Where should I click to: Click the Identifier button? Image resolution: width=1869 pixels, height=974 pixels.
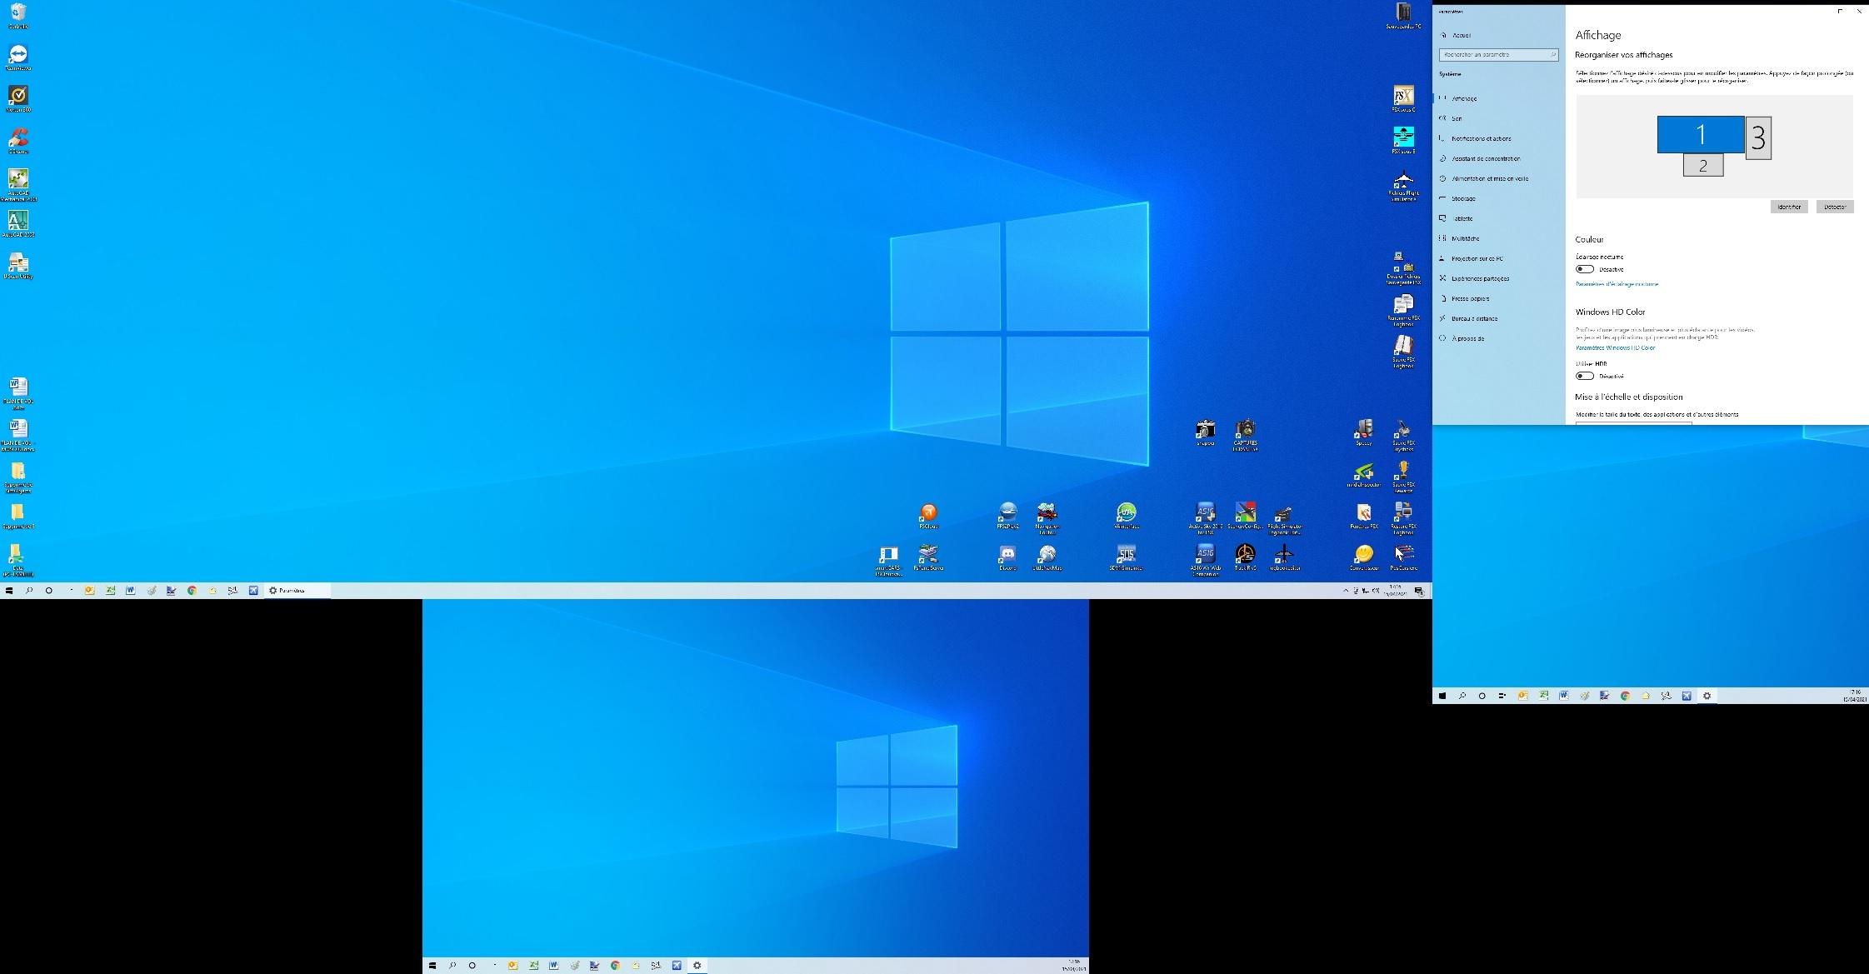(x=1788, y=207)
